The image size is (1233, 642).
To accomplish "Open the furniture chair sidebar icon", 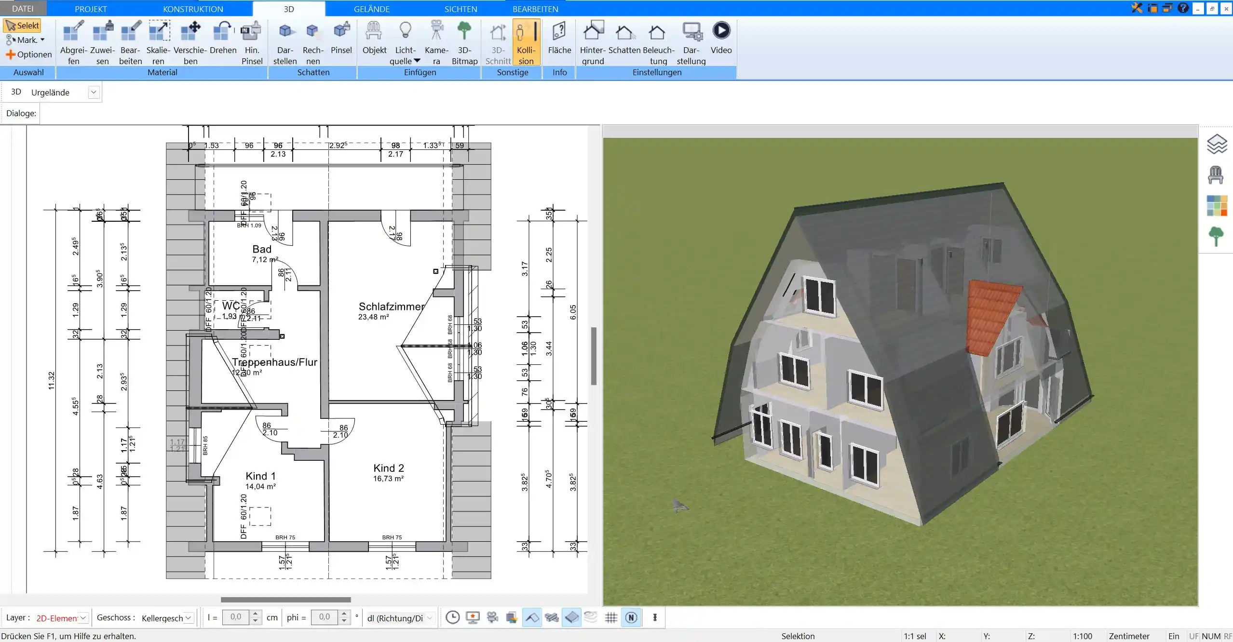I will click(1216, 174).
